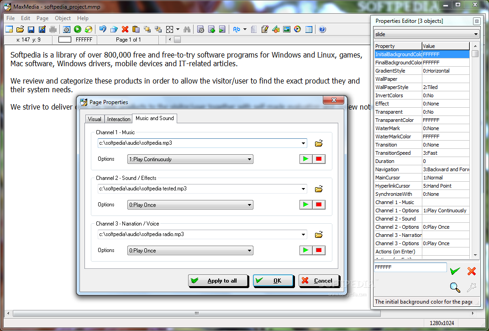Delete object with the red X toolbar icon

tap(125, 29)
